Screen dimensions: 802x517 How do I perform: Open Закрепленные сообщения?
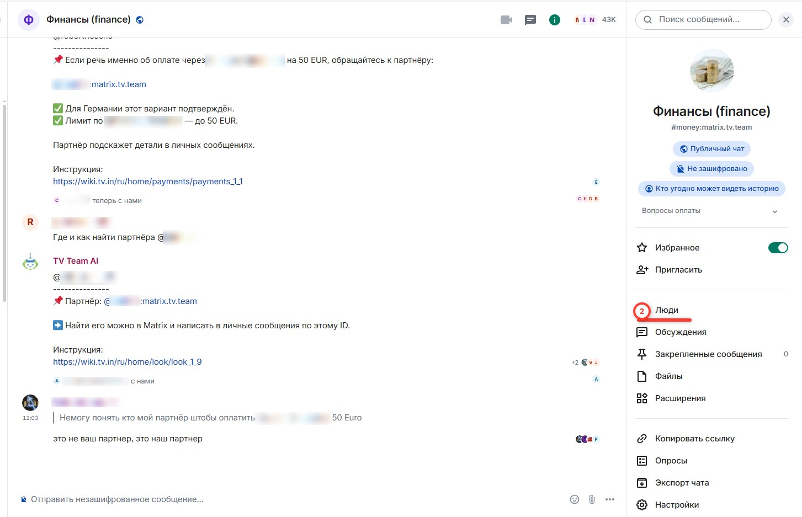[x=712, y=354]
